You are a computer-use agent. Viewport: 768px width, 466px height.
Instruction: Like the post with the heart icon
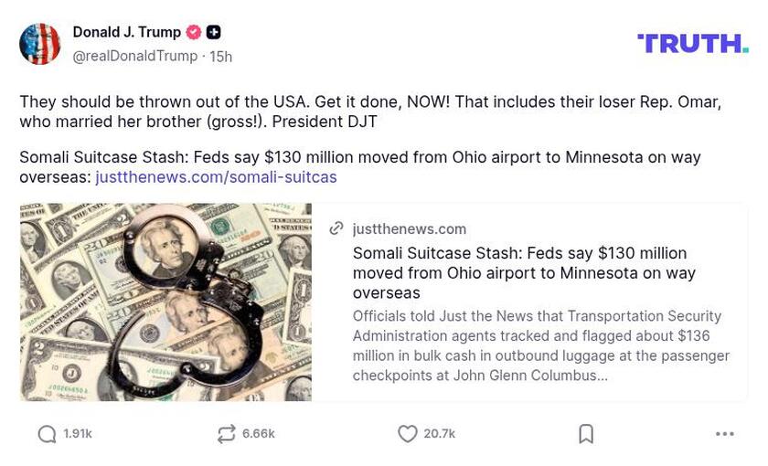(x=408, y=434)
